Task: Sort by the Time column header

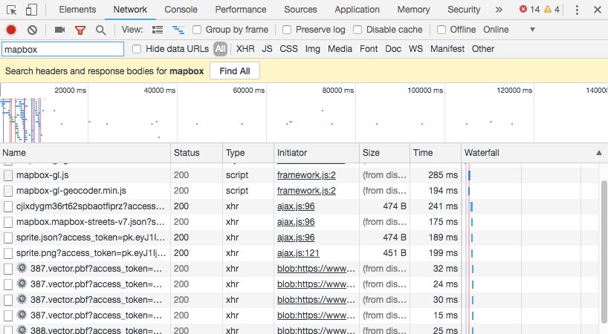Action: pyautogui.click(x=436, y=153)
